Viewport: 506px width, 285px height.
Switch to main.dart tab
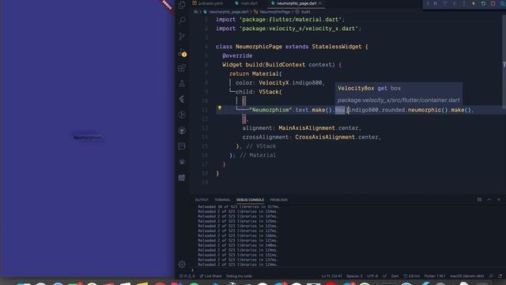[x=247, y=3]
